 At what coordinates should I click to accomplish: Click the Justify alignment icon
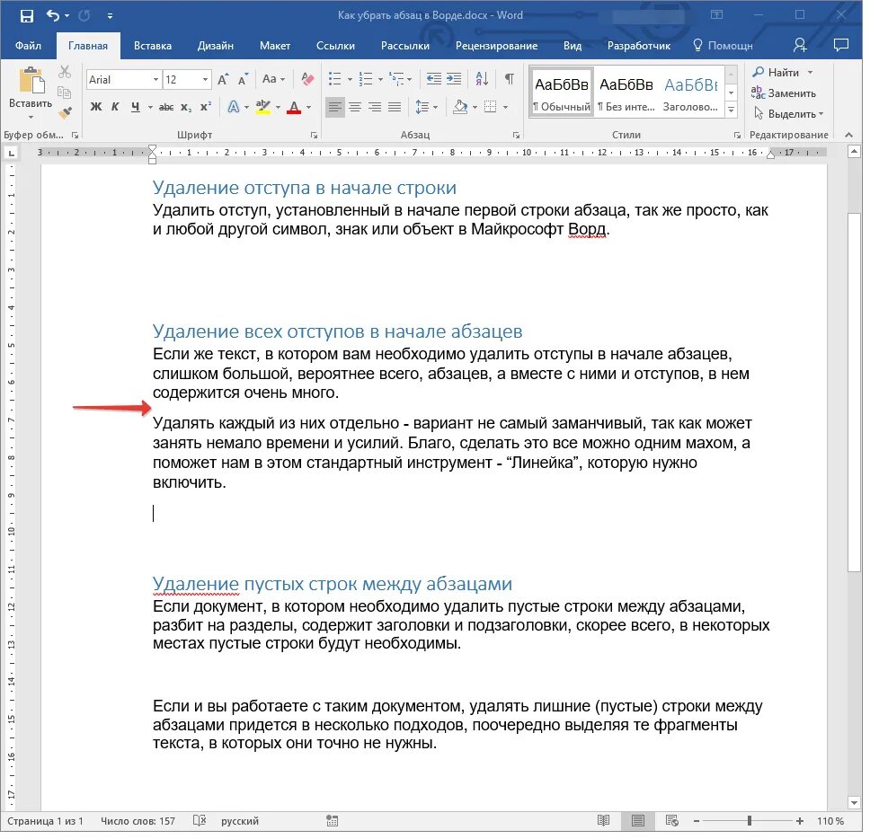(x=395, y=107)
